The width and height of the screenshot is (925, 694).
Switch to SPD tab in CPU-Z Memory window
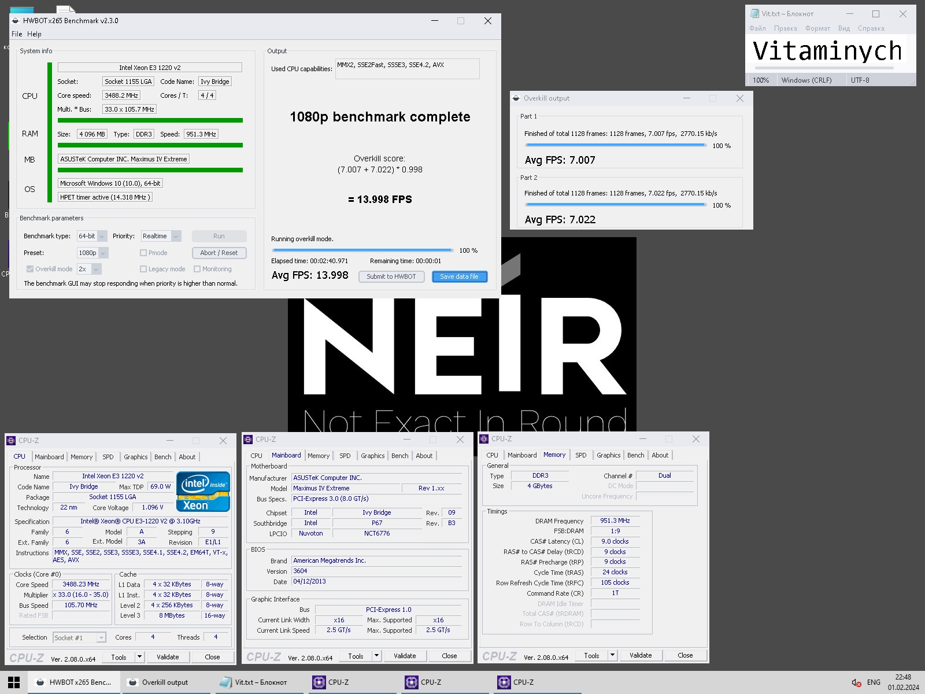pyautogui.click(x=580, y=455)
